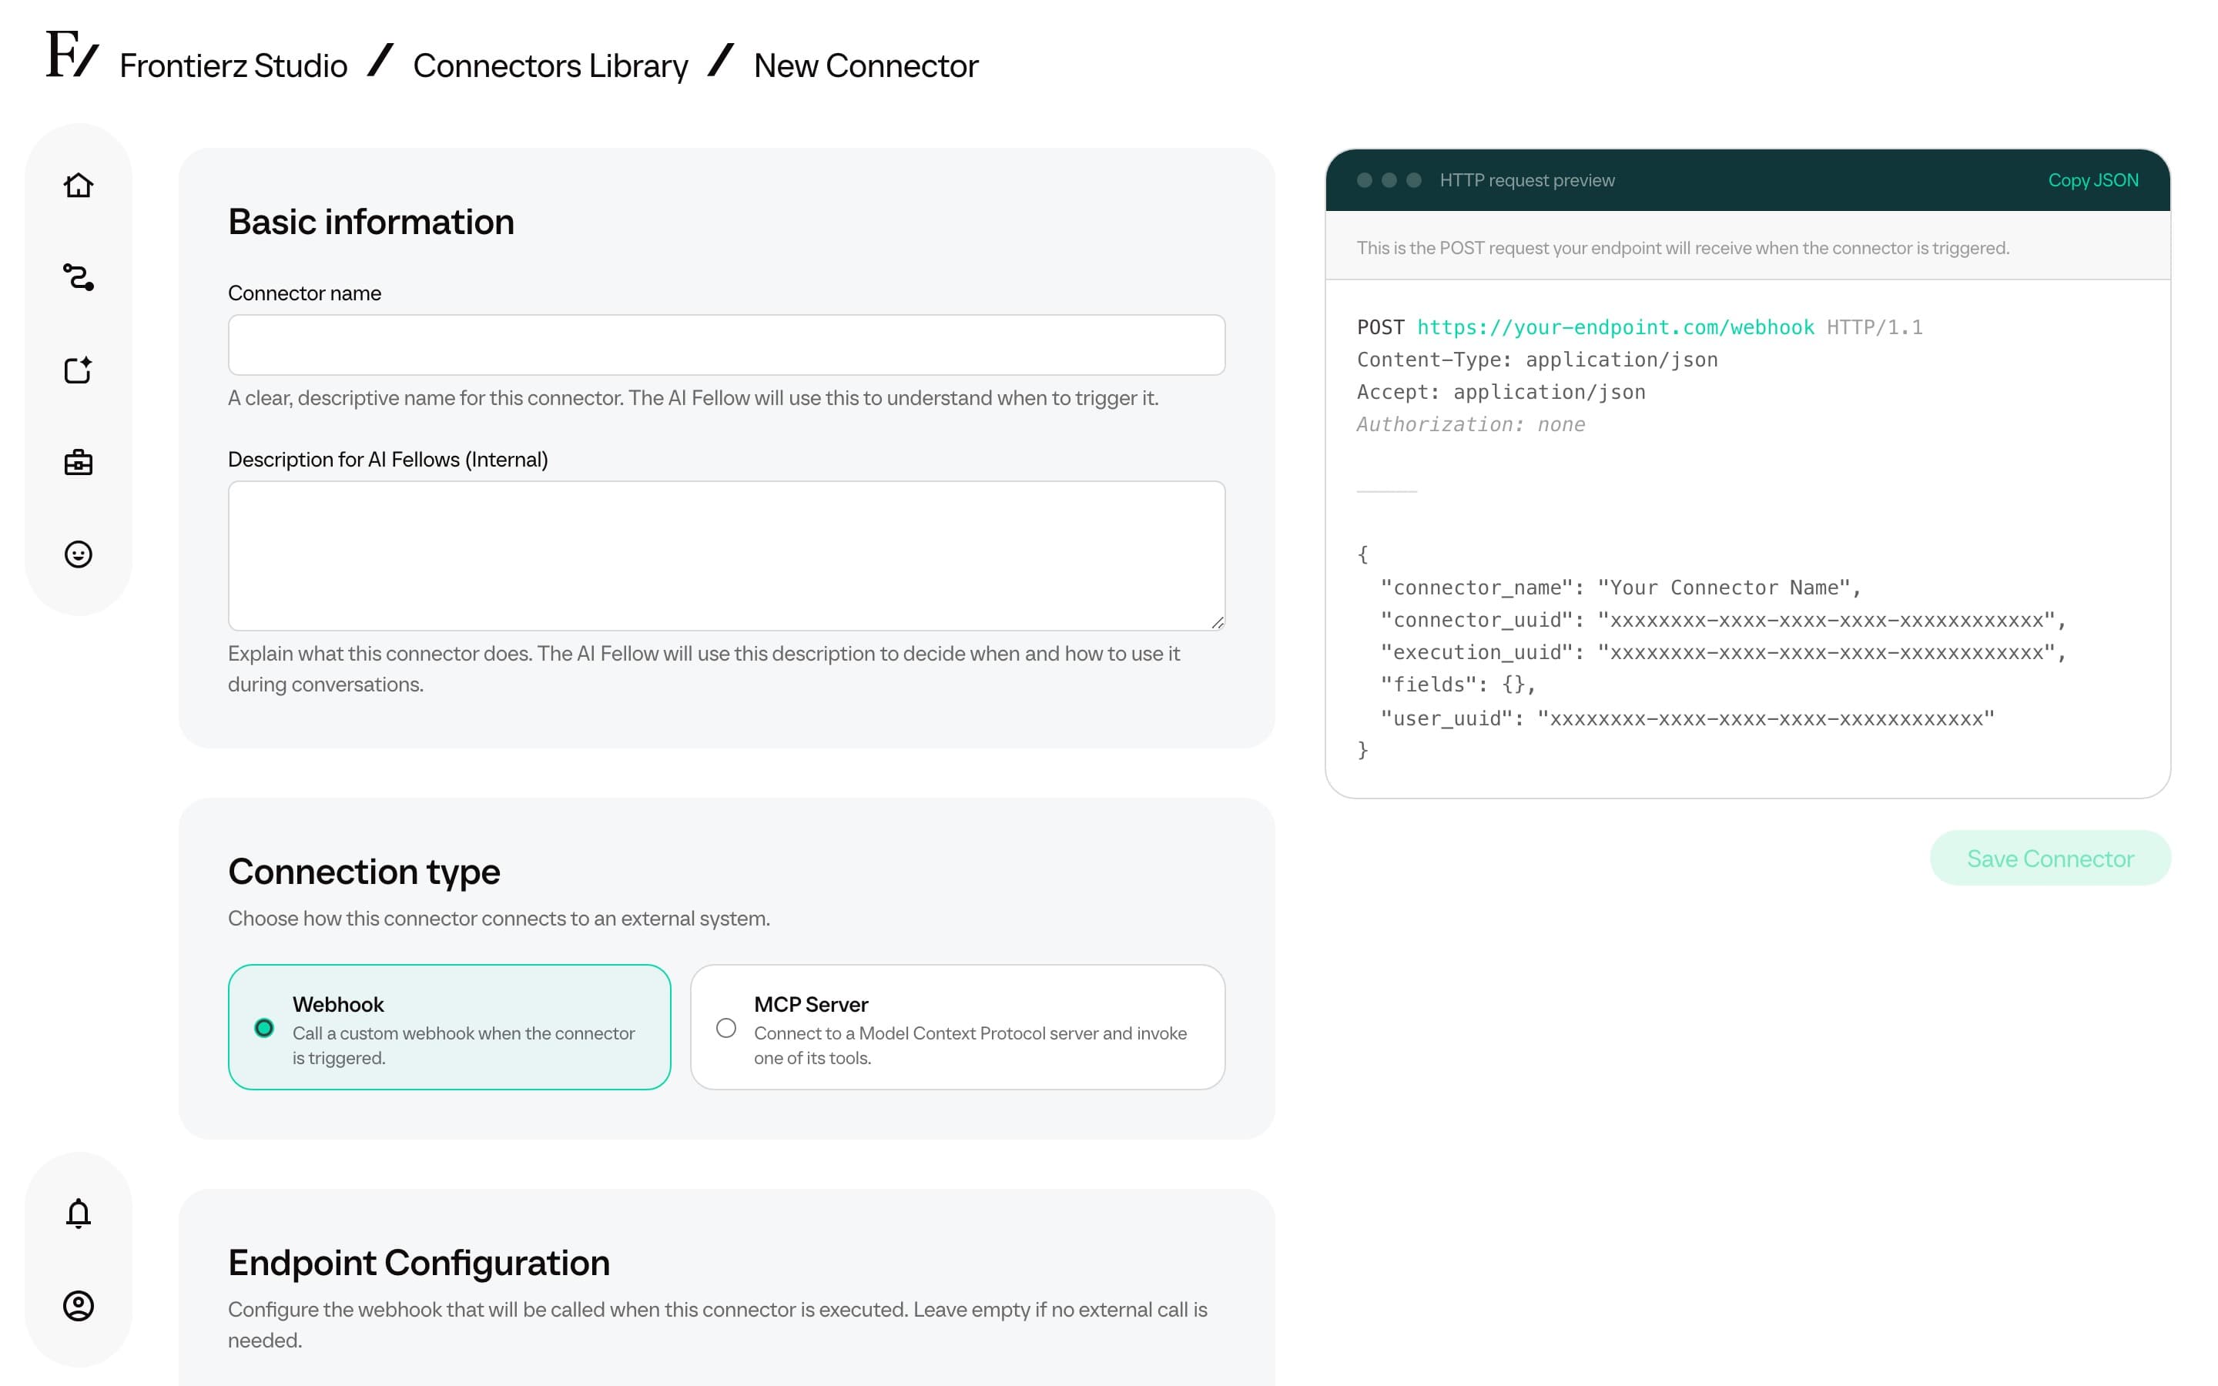Click the "execution_uuid" JSON line
The height and width of the screenshot is (1386, 2218).
click(x=1723, y=653)
